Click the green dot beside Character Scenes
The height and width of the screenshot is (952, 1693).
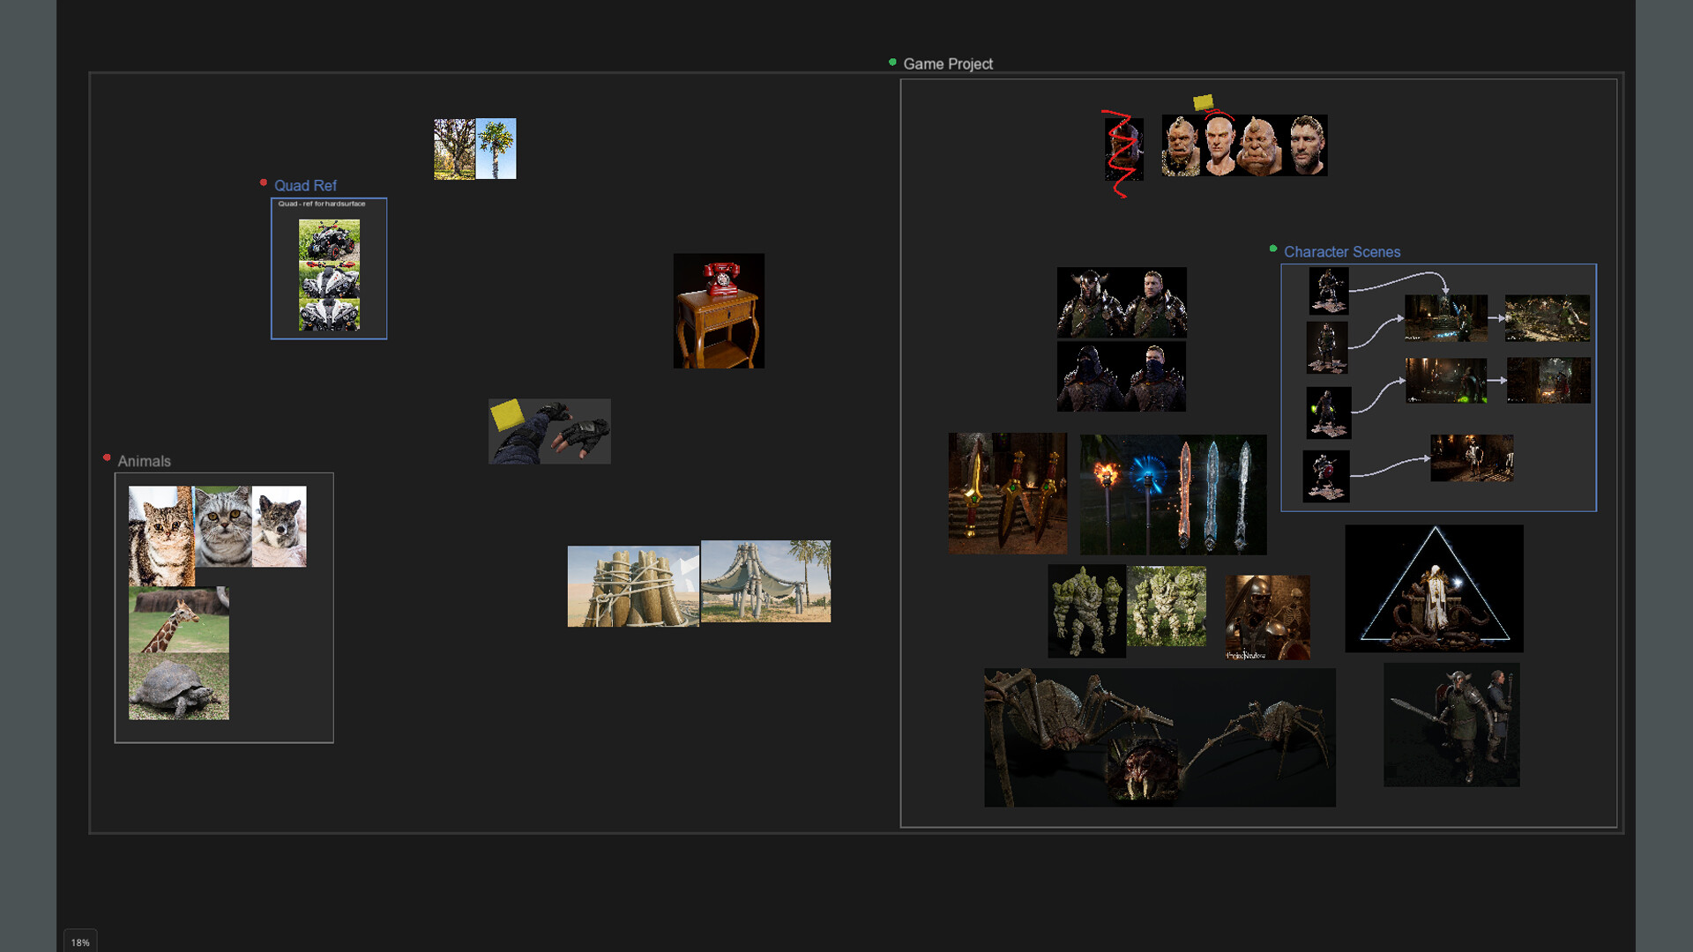(1273, 249)
